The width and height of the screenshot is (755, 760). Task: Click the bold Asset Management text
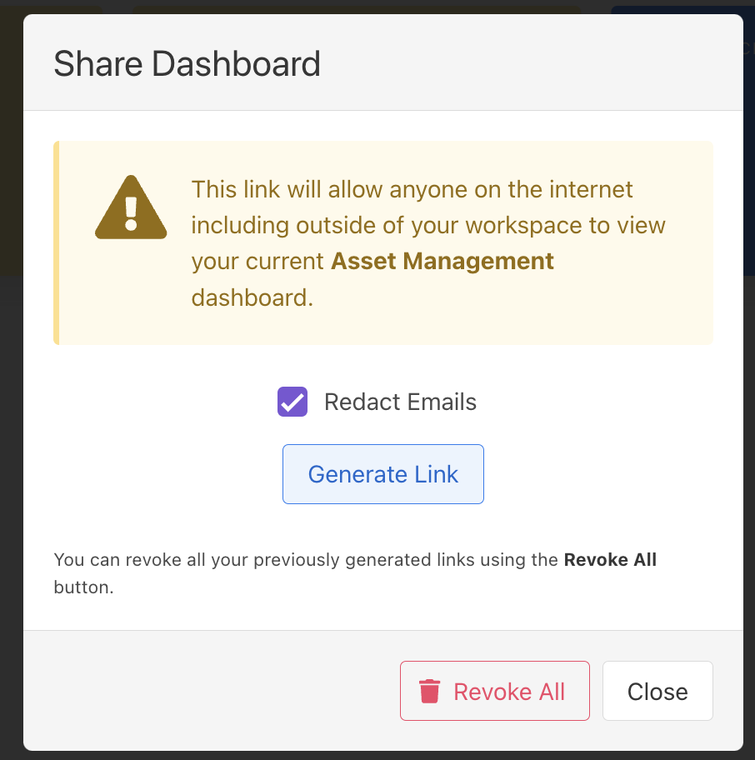(x=442, y=262)
